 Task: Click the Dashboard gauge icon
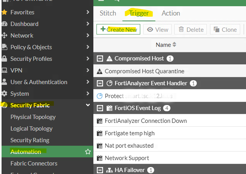pos(5,24)
